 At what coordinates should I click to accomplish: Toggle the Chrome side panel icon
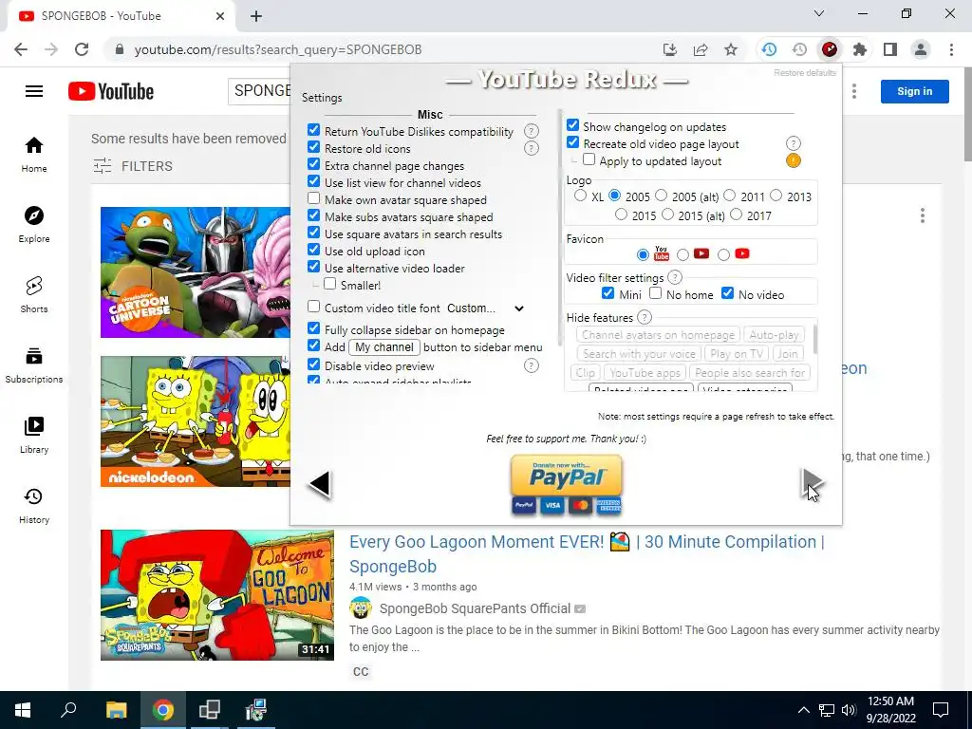[x=890, y=49]
